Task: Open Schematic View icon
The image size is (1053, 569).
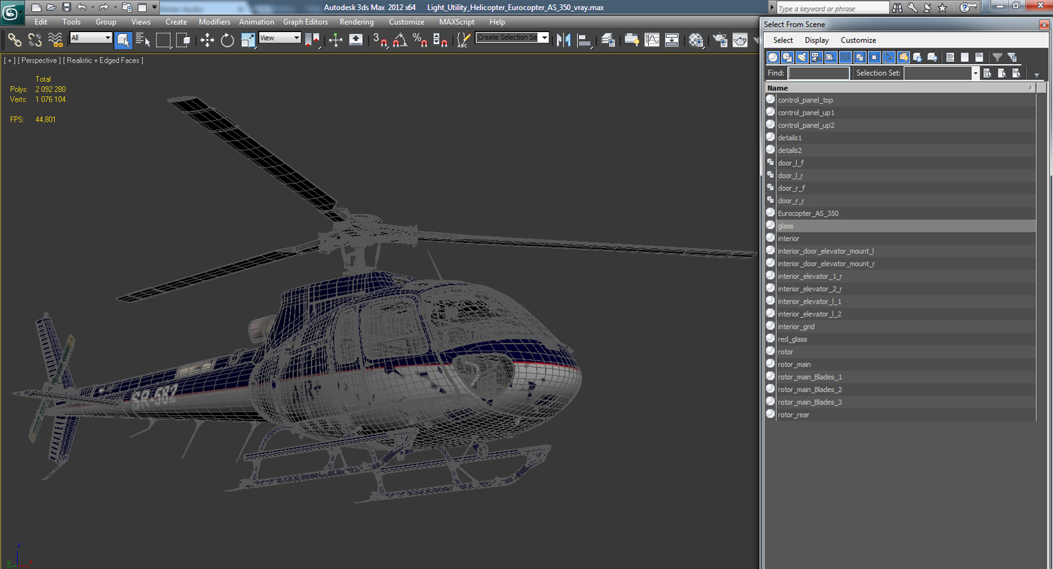Action: point(672,40)
